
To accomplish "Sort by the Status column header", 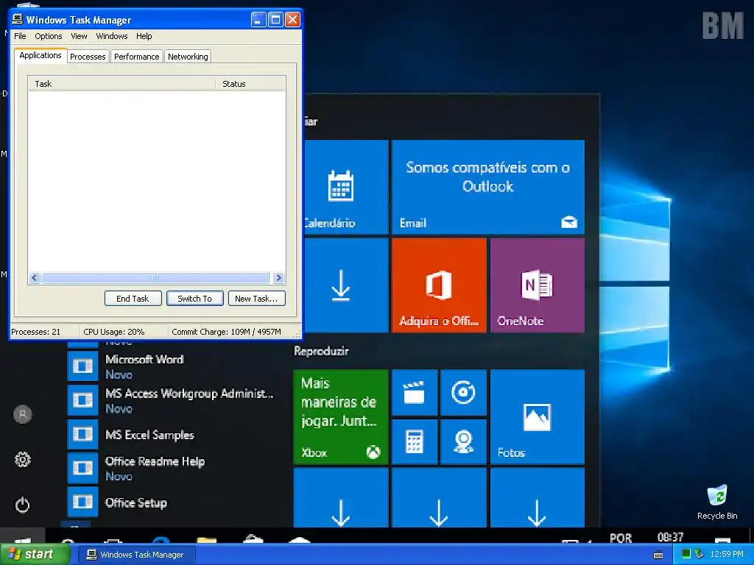I will [x=250, y=84].
